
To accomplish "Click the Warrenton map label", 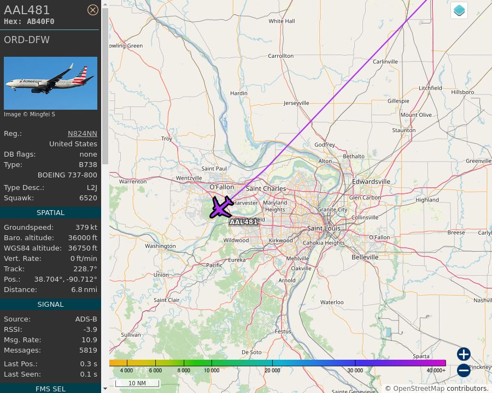I will tap(133, 181).
